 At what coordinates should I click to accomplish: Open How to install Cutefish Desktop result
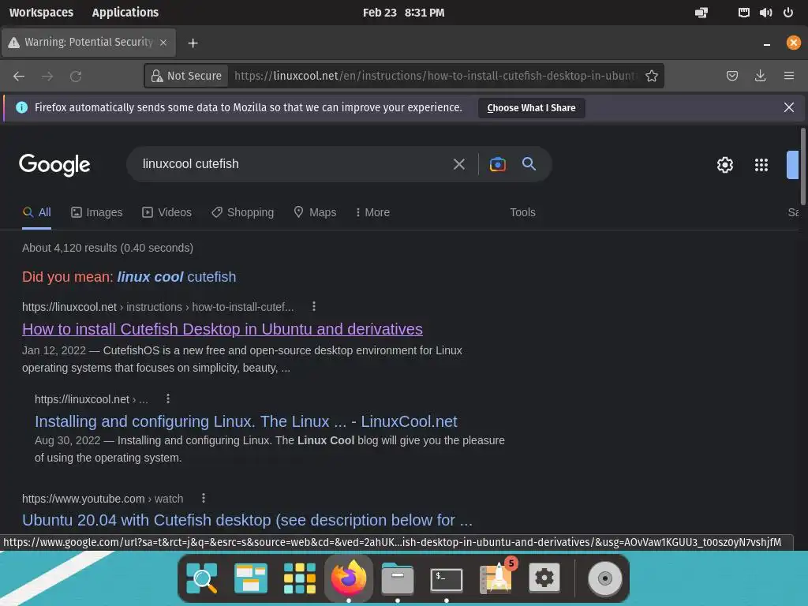222,329
